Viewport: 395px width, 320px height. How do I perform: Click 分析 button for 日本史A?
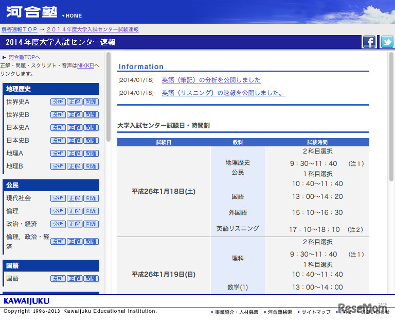click(58, 127)
